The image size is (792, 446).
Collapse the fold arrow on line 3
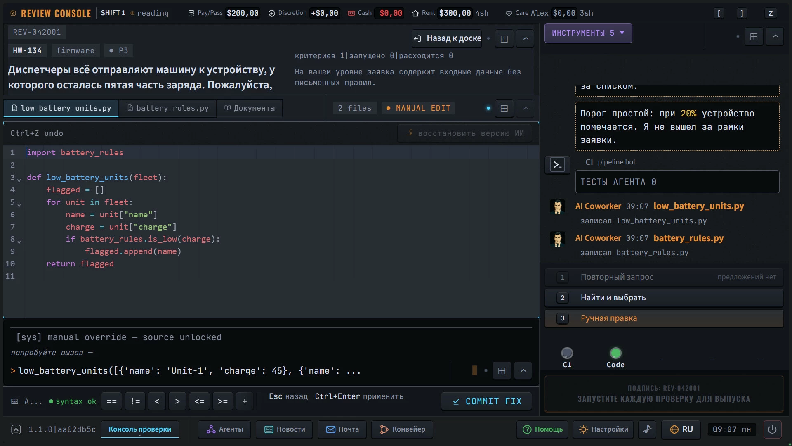point(19,180)
